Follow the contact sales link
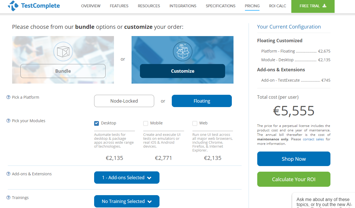 click(313, 139)
